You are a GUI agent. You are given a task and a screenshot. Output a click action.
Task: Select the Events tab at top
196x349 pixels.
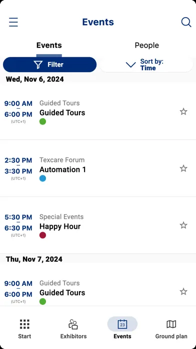49,46
